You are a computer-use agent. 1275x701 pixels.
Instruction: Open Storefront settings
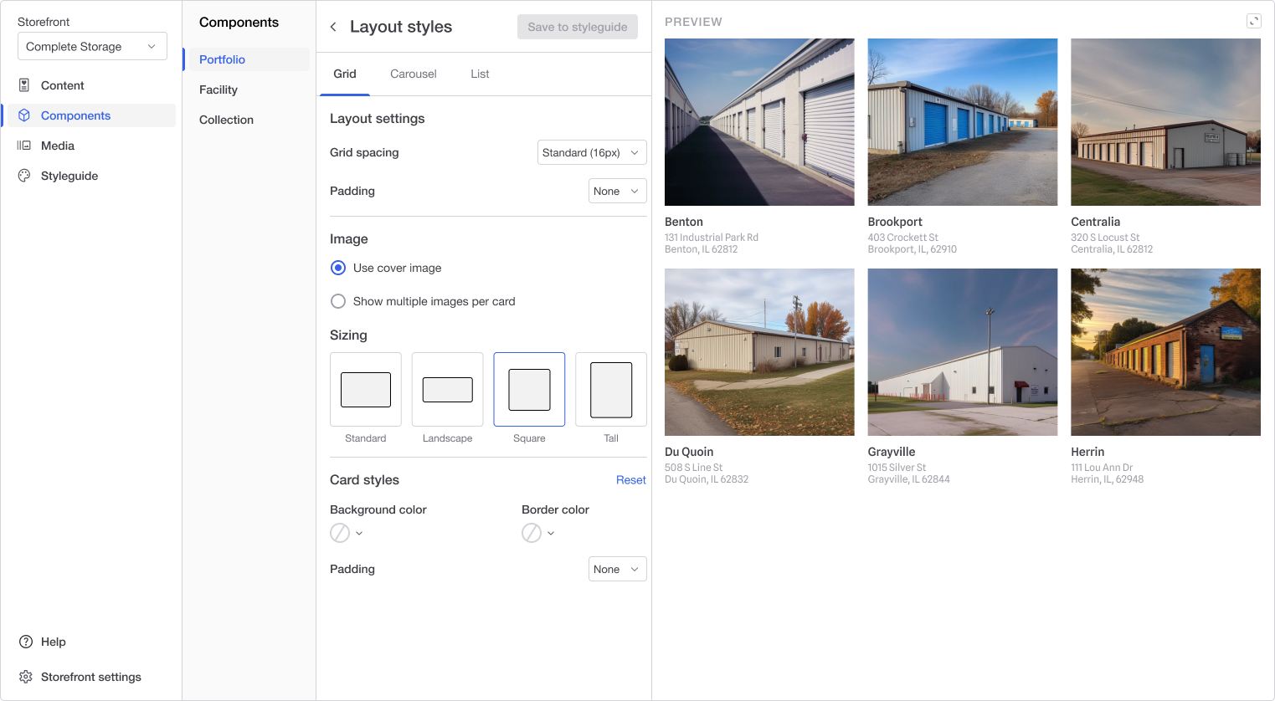91,677
